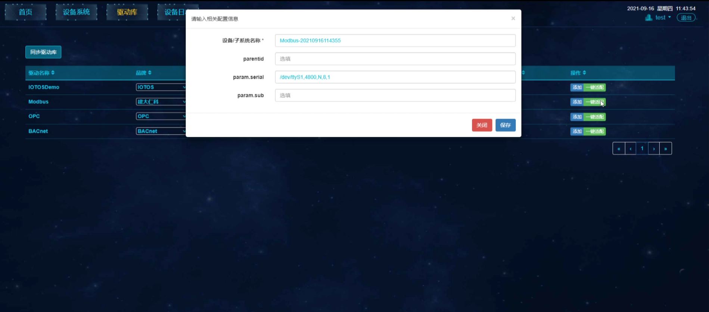Click the sort icon beside 操作 header
The height and width of the screenshot is (312, 709).
click(x=584, y=73)
